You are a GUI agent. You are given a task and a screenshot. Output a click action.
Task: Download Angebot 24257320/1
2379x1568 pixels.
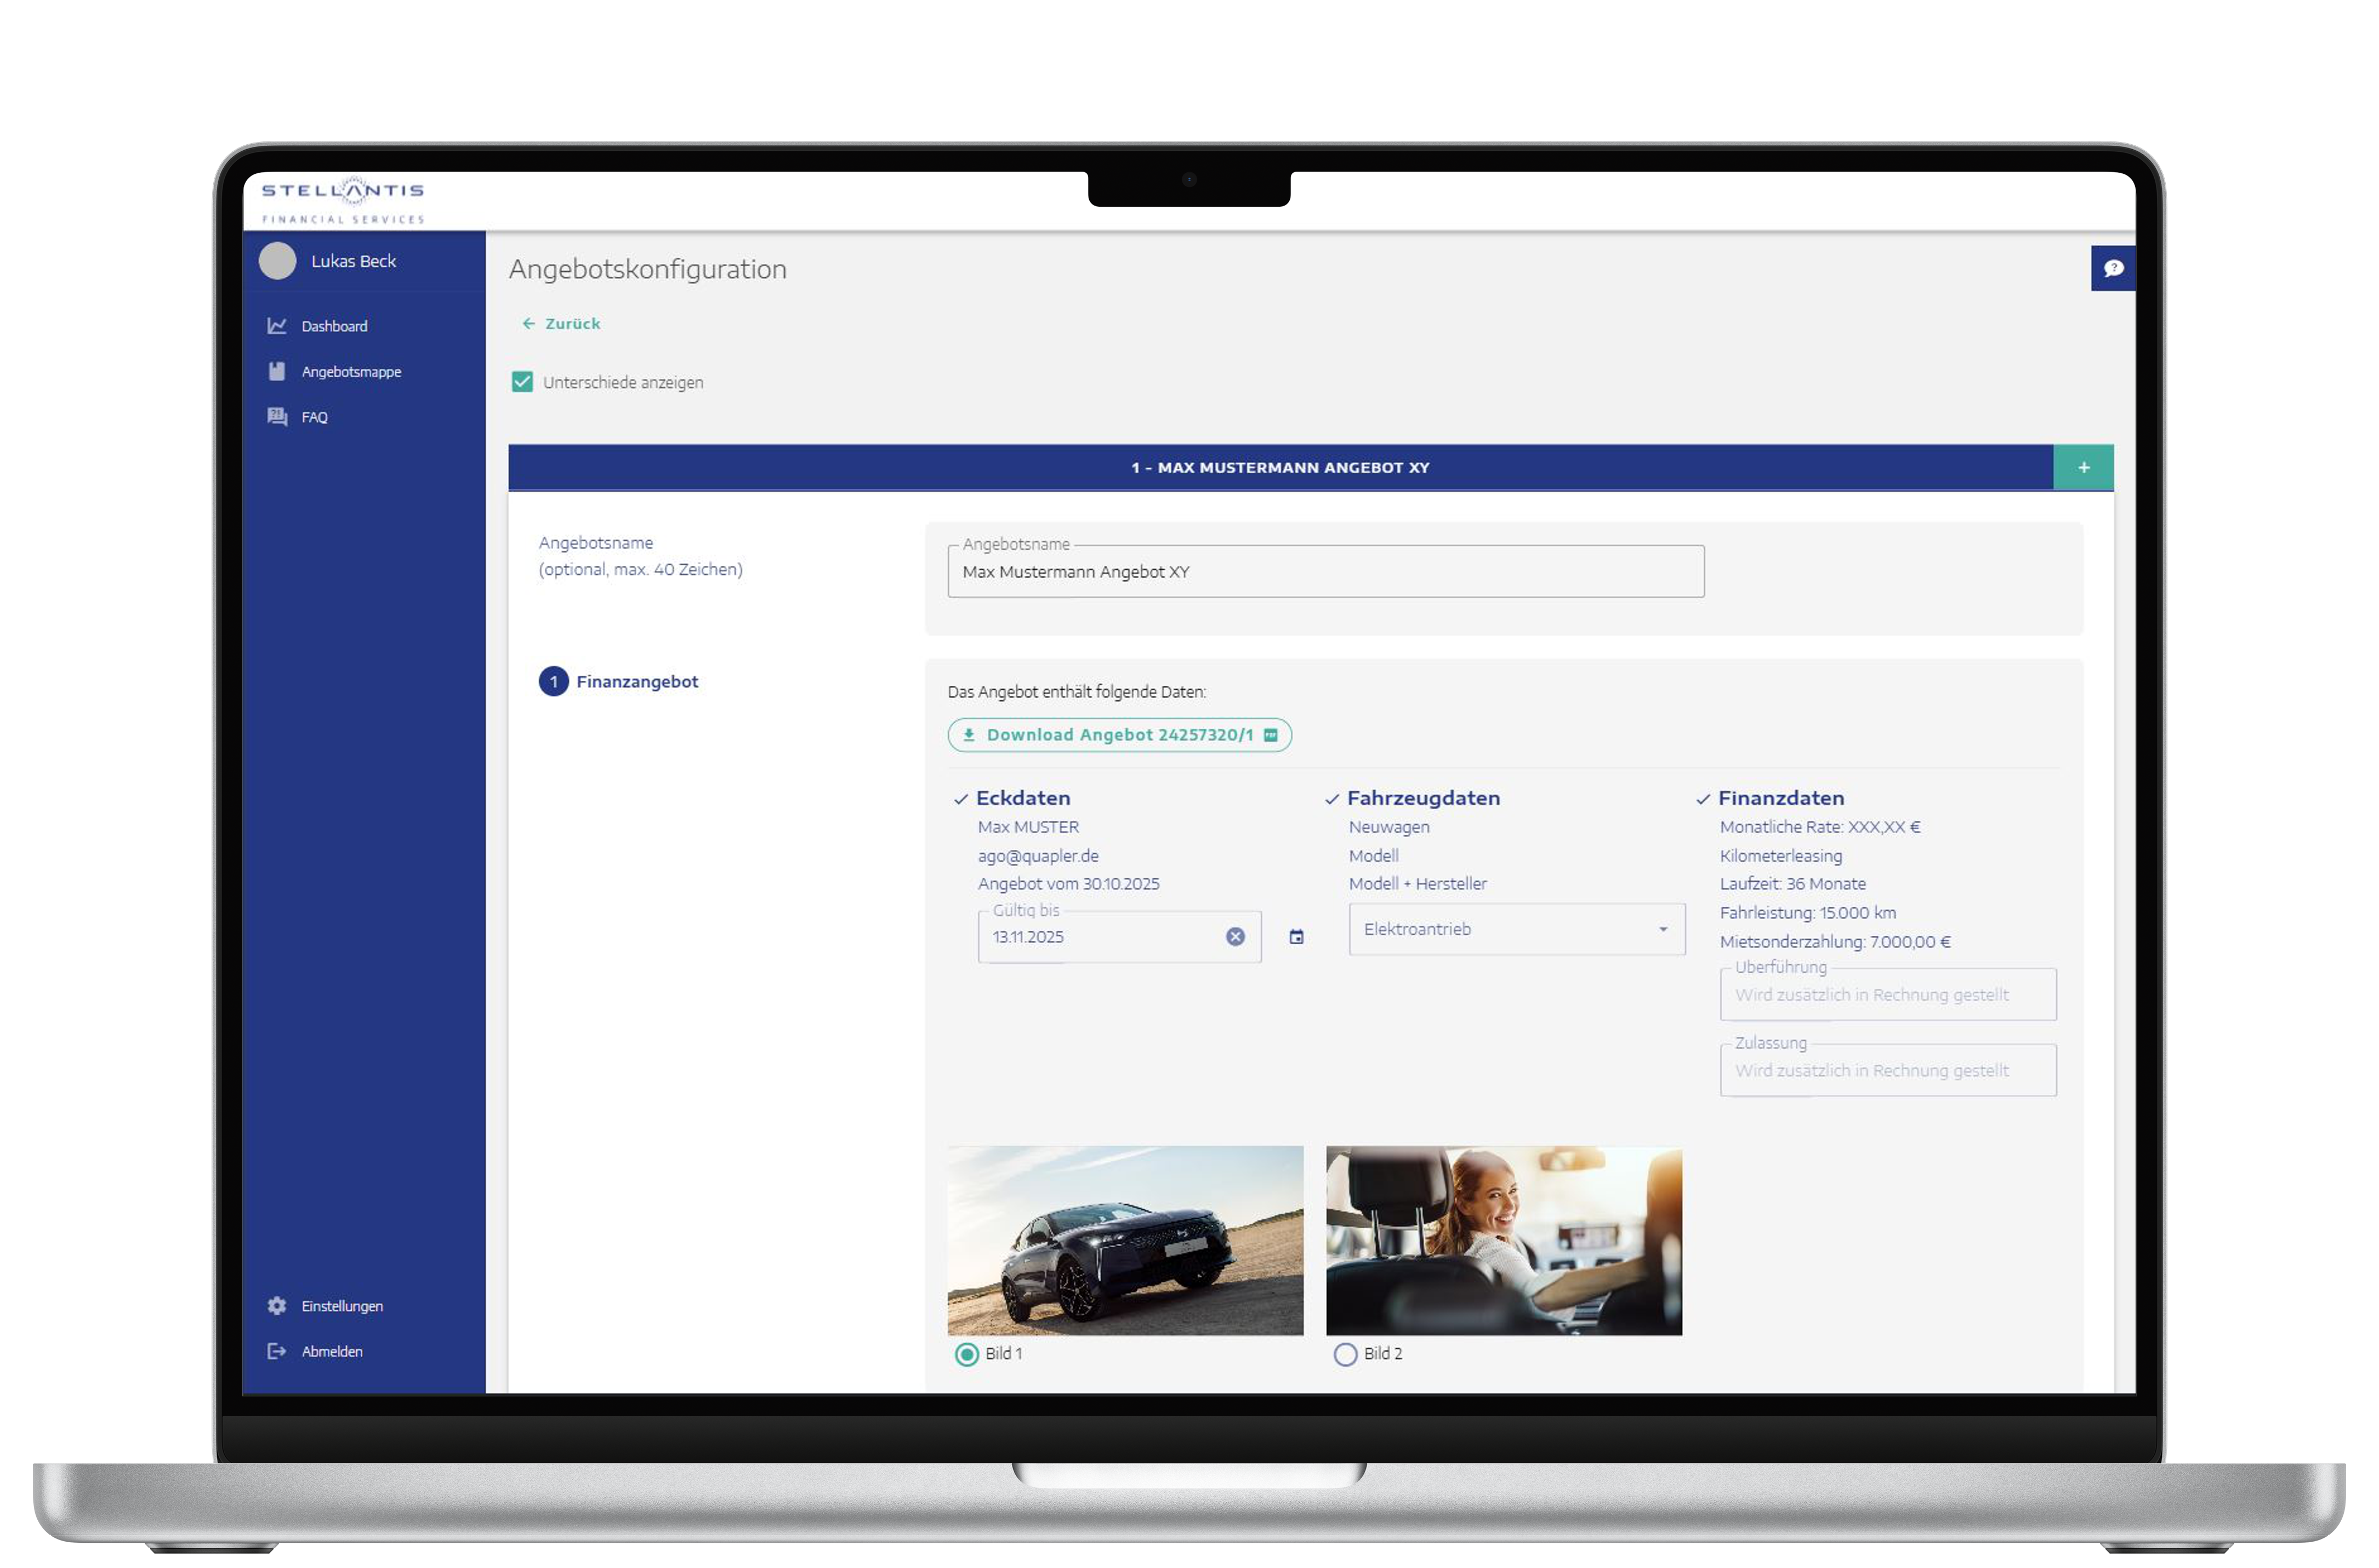[x=1119, y=734]
